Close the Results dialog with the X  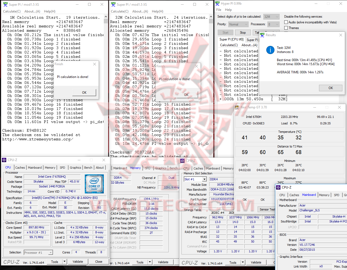click(x=341, y=35)
